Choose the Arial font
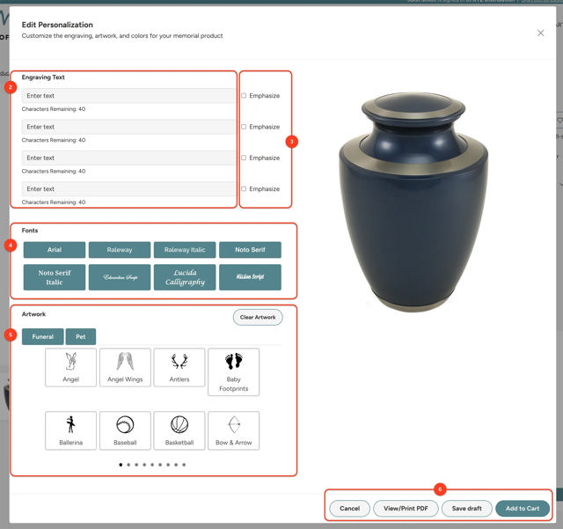Image resolution: width=563 pixels, height=529 pixels. click(x=55, y=250)
